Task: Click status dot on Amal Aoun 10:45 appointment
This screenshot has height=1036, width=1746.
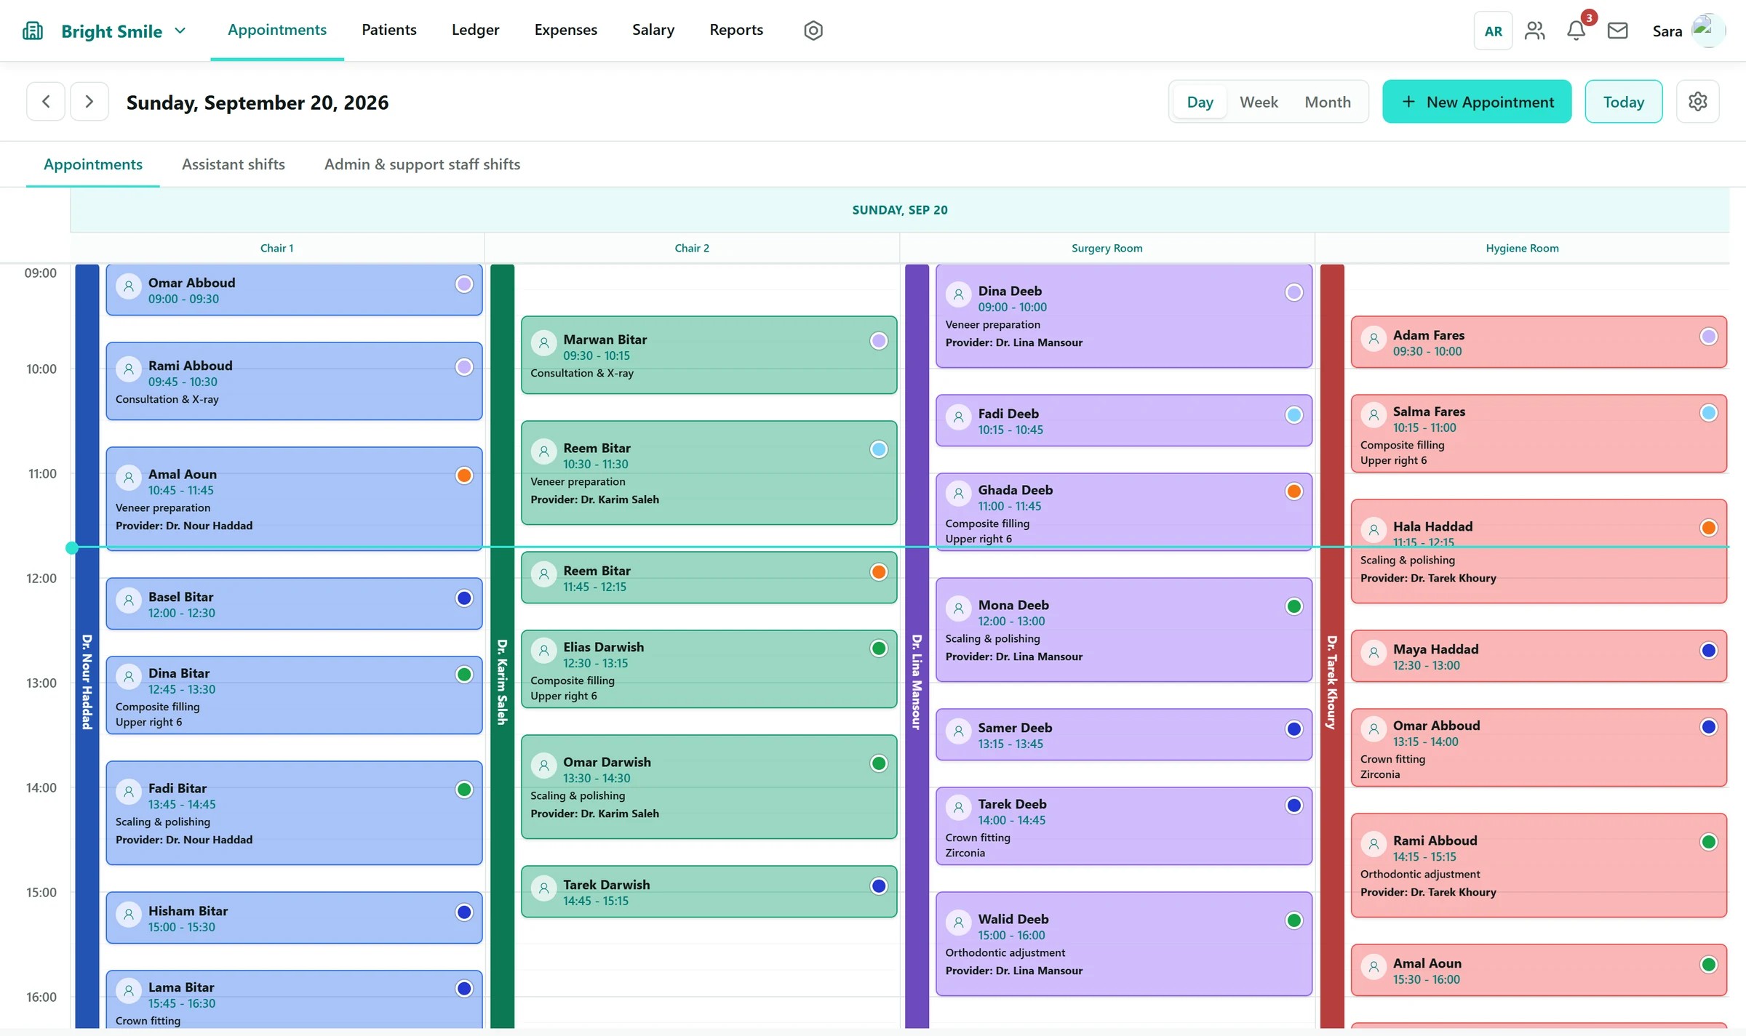Action: pos(463,475)
